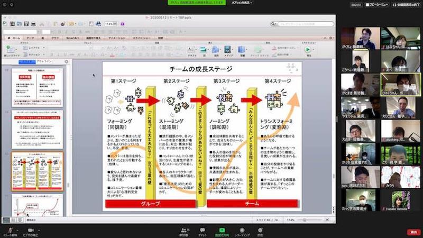Image resolution: width=423 pixels, height=238 pixels.
Task: Click the purple help icon
Action: click(123, 24)
